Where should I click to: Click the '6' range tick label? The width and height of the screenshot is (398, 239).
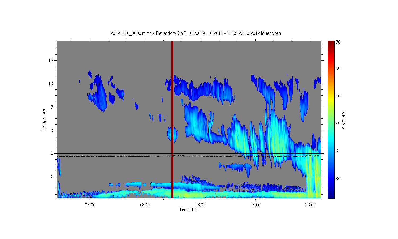coord(52,130)
